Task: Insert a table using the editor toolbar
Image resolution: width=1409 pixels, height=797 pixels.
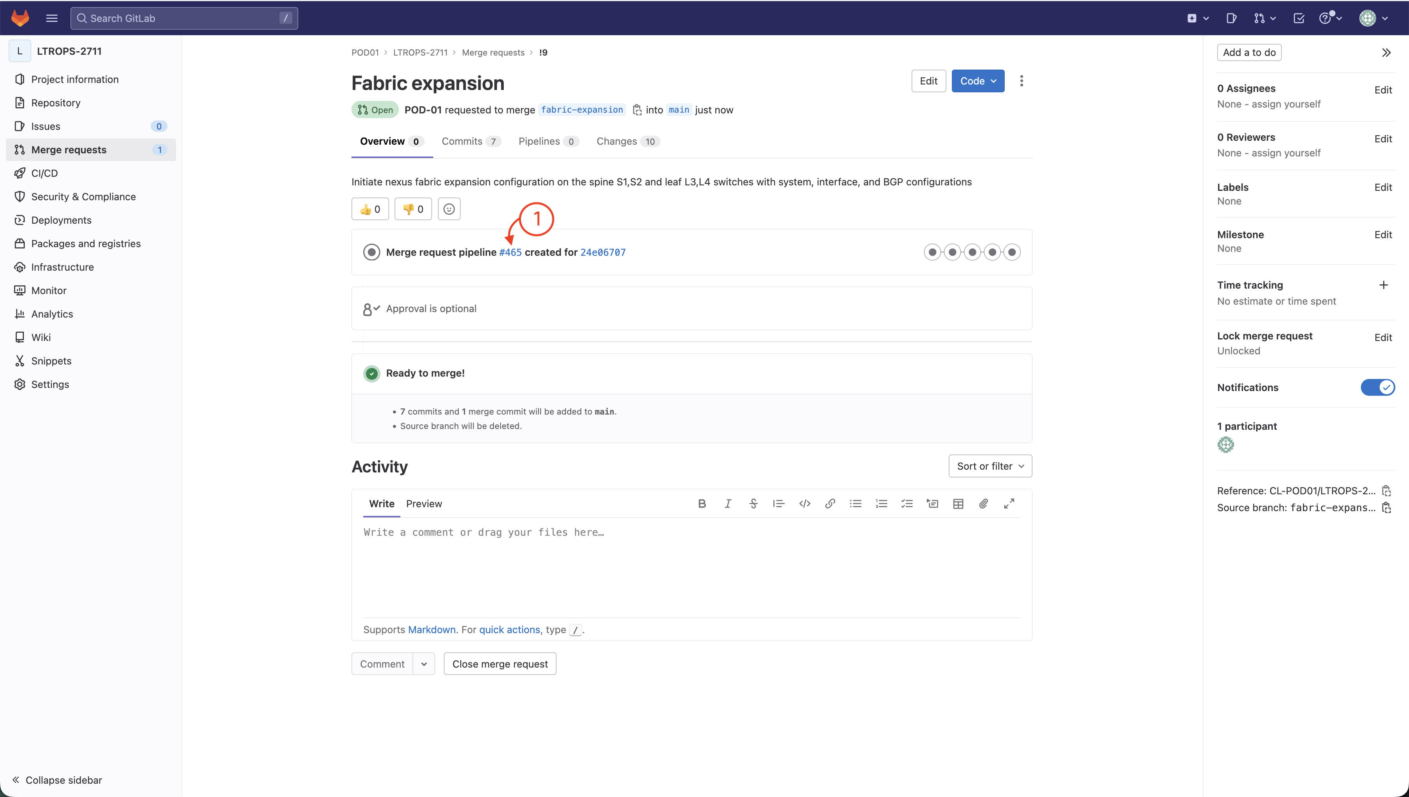Action: point(958,504)
